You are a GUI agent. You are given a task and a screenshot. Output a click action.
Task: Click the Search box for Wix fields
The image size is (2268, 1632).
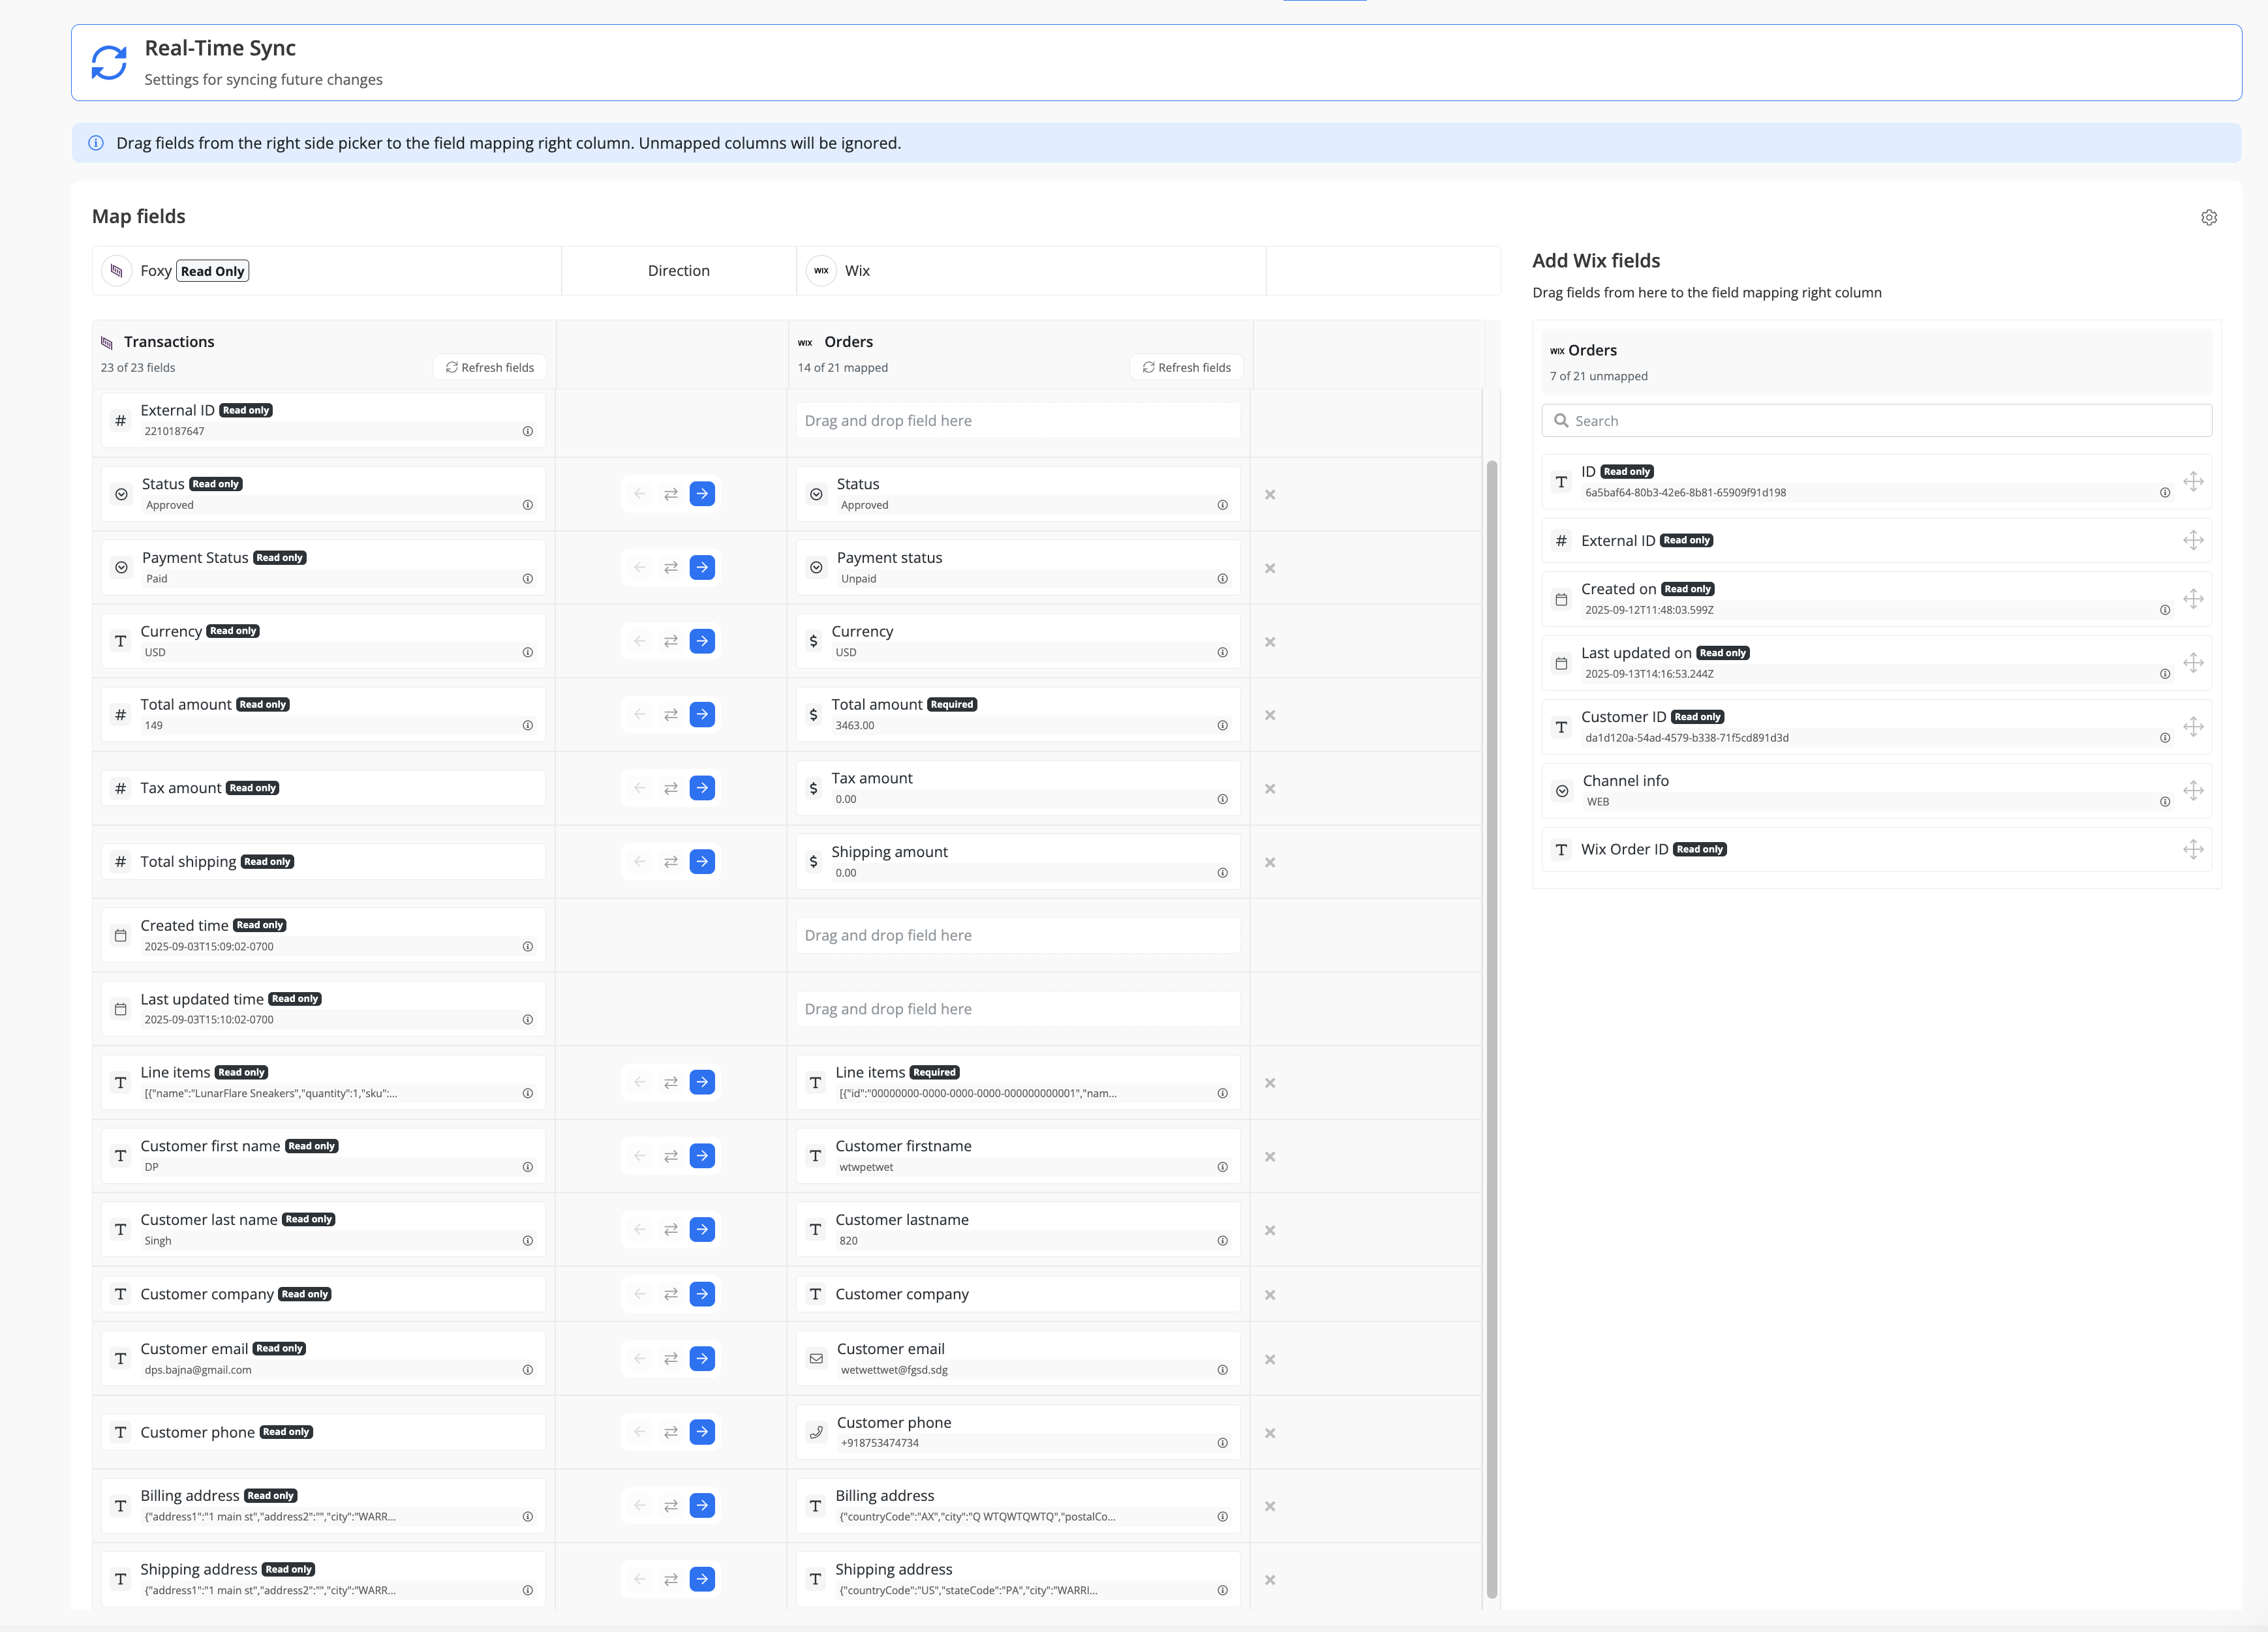[1876, 421]
